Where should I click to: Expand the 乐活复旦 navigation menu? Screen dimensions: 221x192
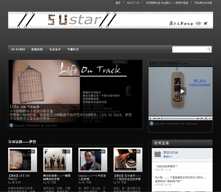coord(55,50)
